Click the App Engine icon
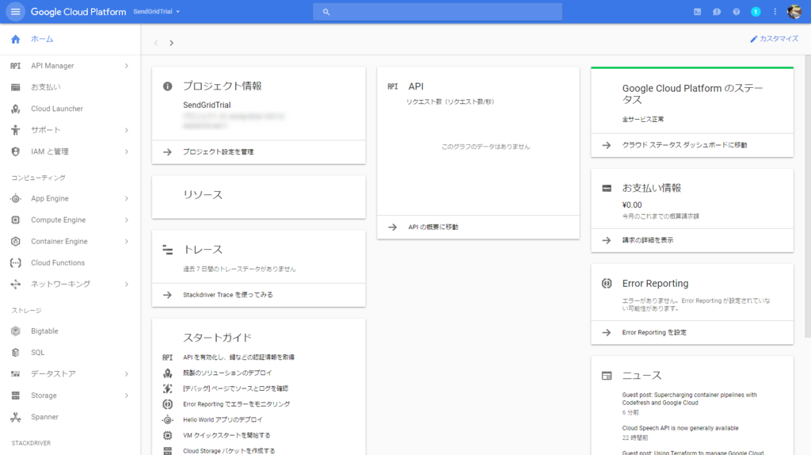The image size is (811, 455). [16, 198]
